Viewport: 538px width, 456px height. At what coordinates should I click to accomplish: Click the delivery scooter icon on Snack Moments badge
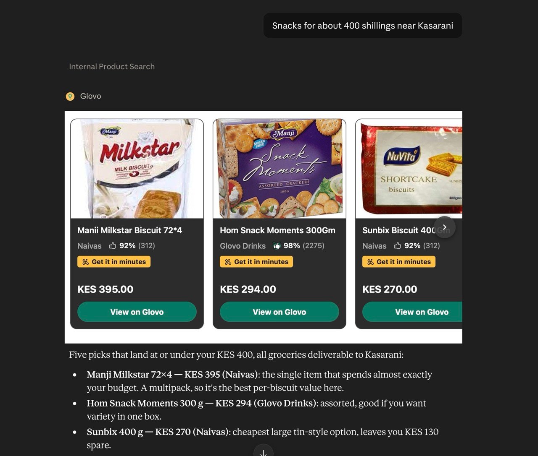click(x=228, y=262)
